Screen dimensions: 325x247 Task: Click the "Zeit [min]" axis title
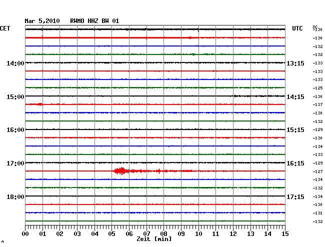154,239
